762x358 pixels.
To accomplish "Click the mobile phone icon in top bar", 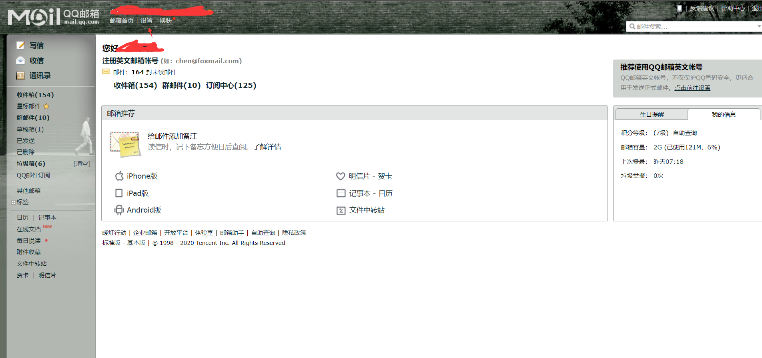I will [x=679, y=8].
